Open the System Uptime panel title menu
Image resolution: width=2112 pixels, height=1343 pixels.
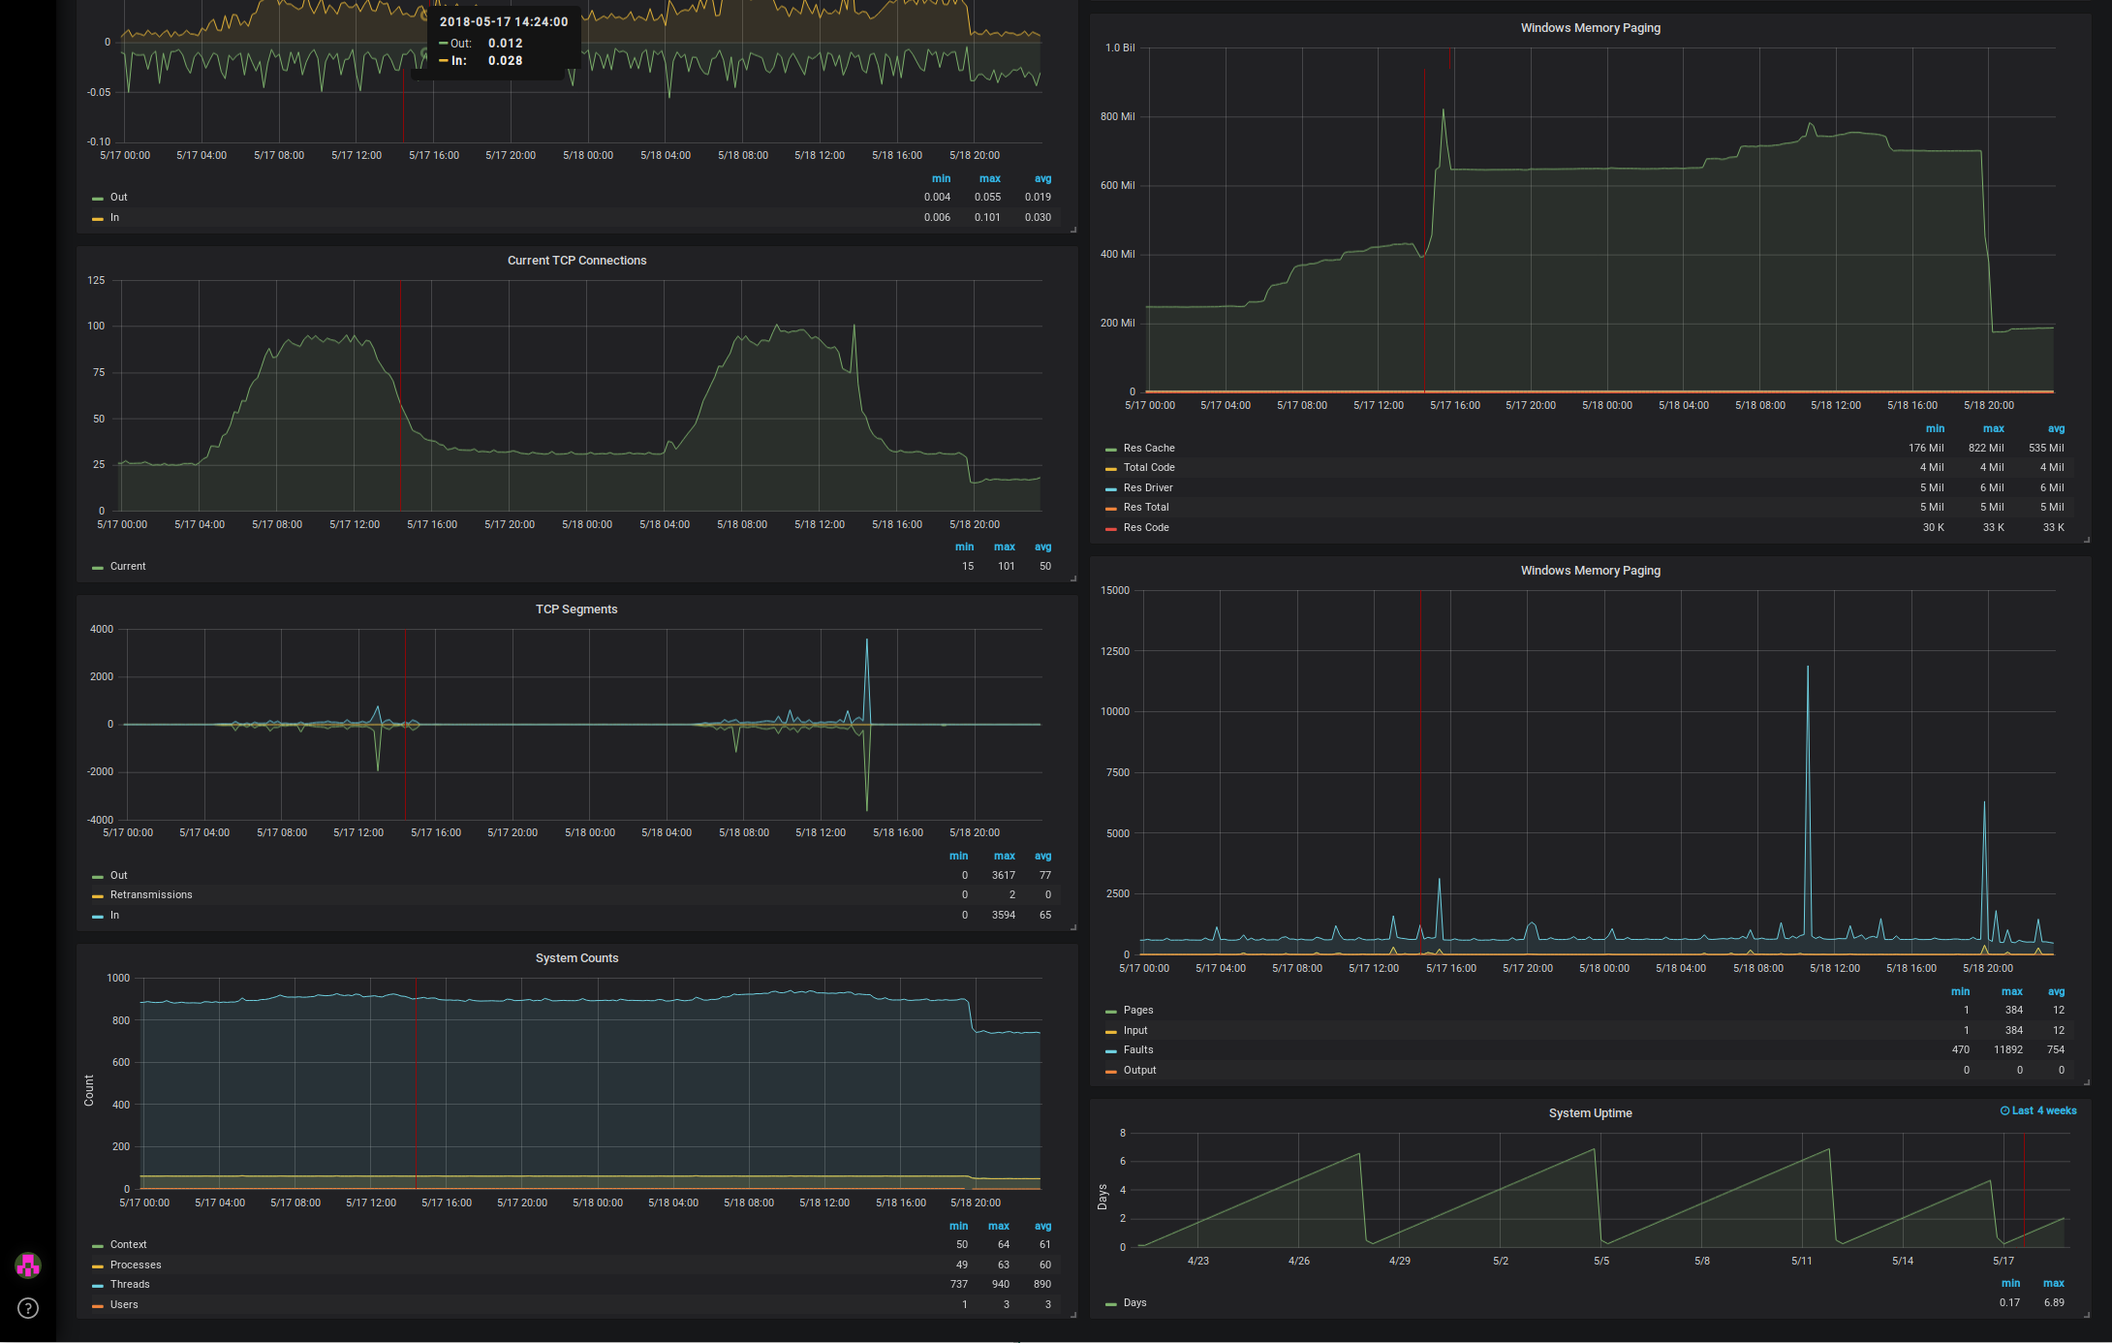[x=1590, y=1113]
